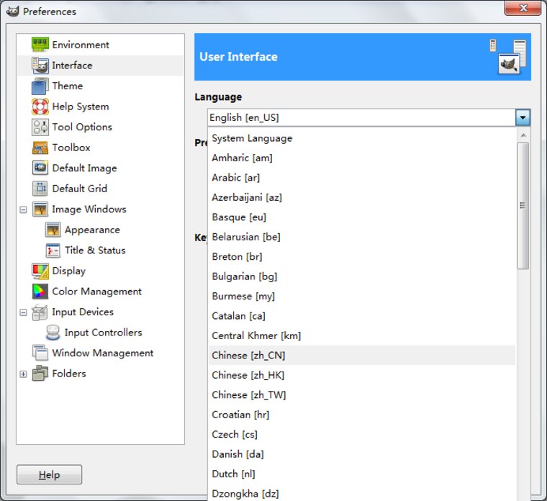Image resolution: width=547 pixels, height=501 pixels.
Task: Collapse the Image Windows tree node
Action: click(23, 209)
